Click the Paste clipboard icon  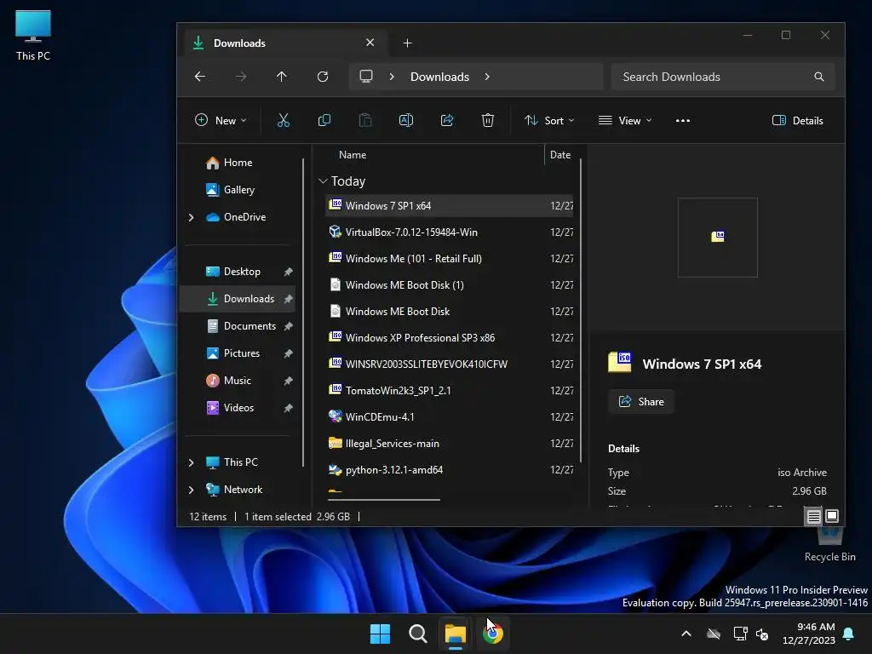[365, 120]
